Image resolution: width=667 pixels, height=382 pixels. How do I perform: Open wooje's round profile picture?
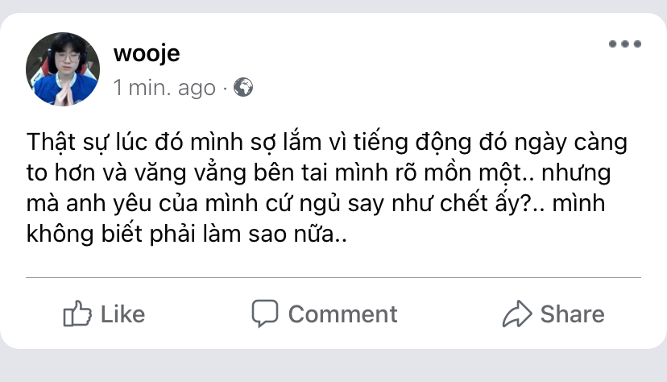63,69
